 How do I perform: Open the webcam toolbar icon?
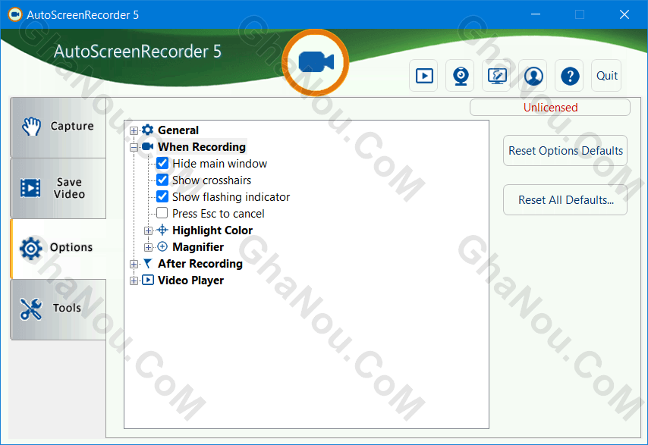point(461,76)
